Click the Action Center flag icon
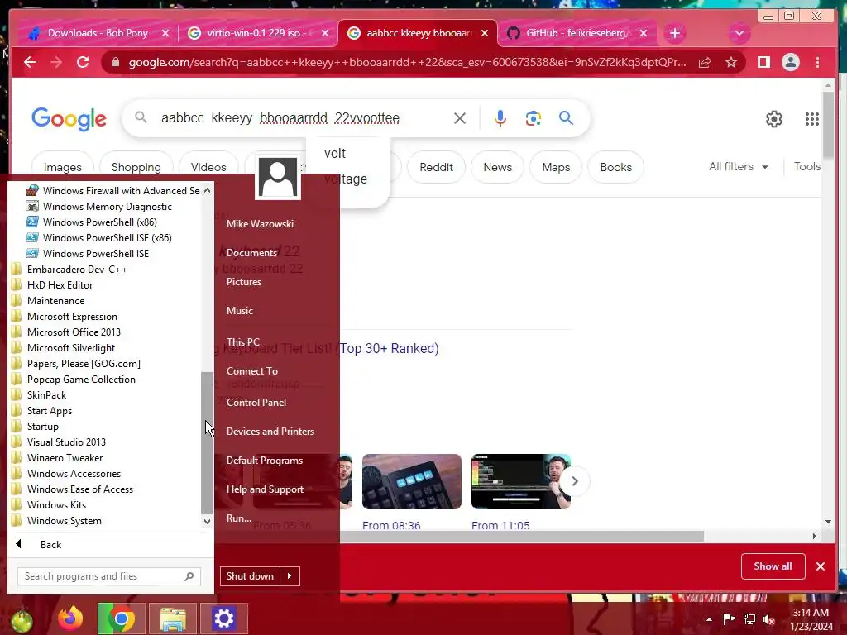Viewport: 847px width, 635px height. click(729, 619)
